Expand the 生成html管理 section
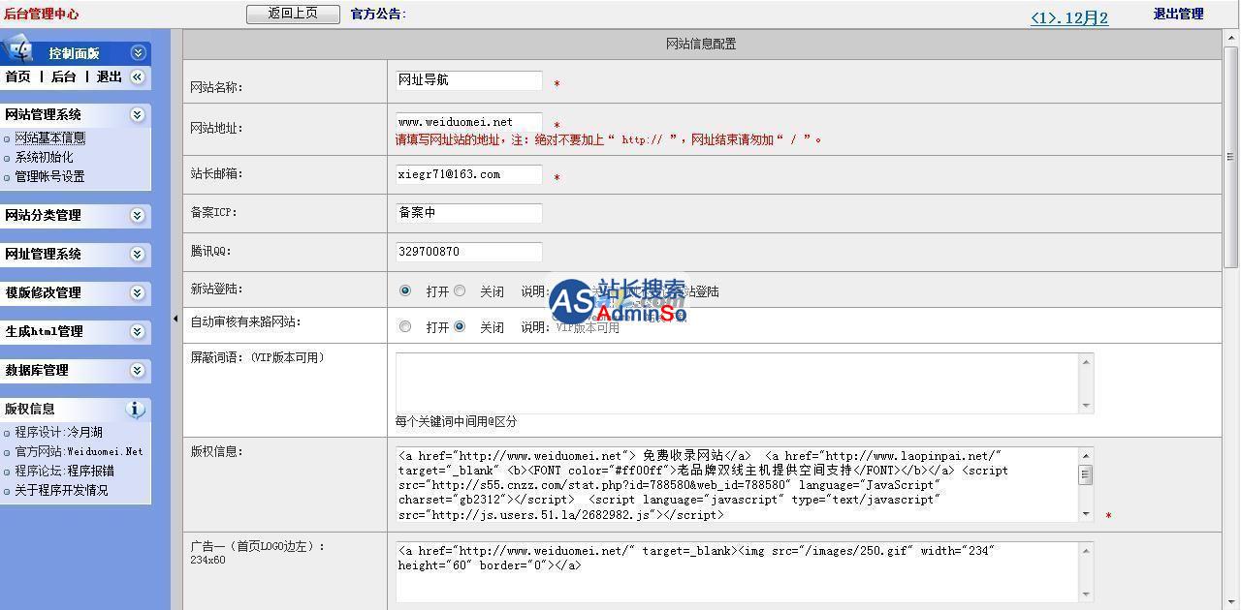Image resolution: width=1241 pixels, height=610 pixels. coord(138,331)
